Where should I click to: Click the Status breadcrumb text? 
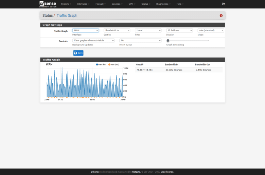point(48,16)
